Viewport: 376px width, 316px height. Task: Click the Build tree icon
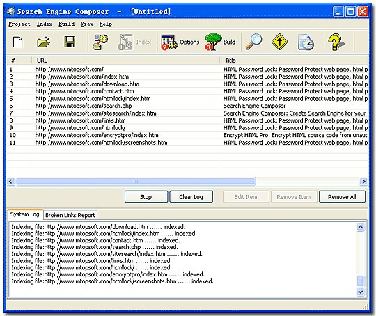point(220,42)
